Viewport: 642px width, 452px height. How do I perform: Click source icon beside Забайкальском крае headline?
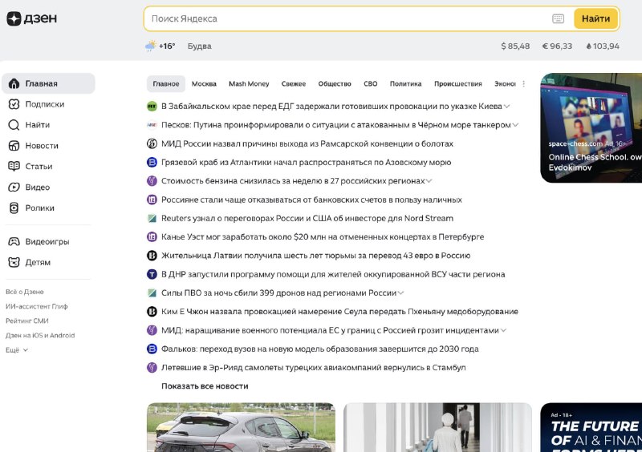point(152,107)
